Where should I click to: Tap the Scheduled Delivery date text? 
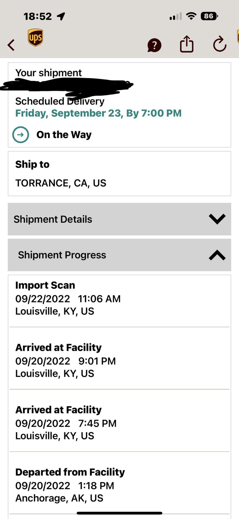(98, 113)
